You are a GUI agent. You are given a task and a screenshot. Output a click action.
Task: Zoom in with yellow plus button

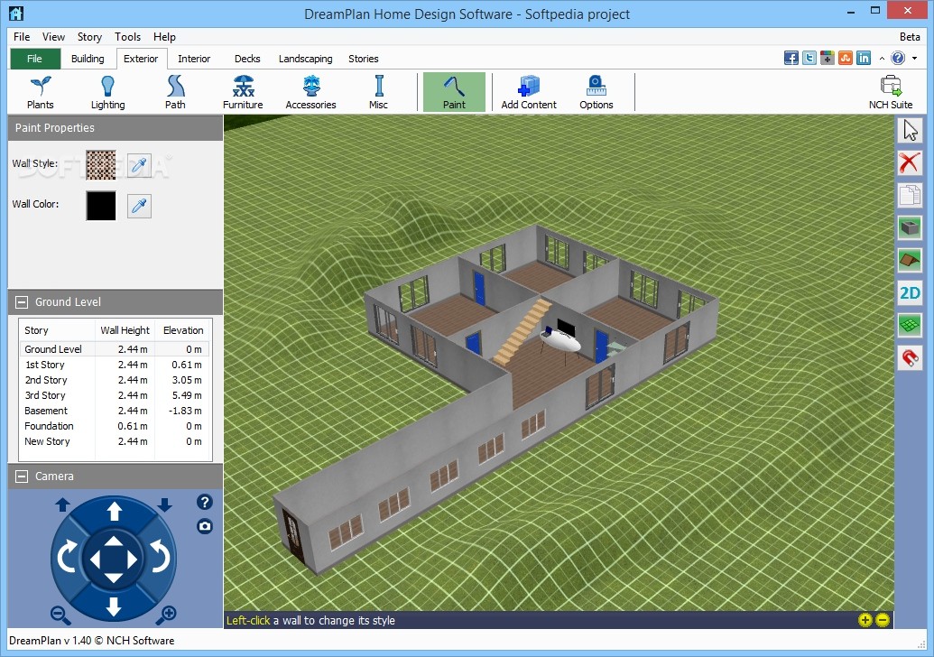[865, 620]
